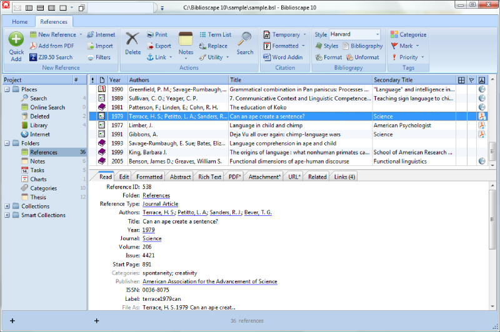500x332 pixels.
Task: Click the column chooser grid icon in table header
Action: [x=461, y=80]
